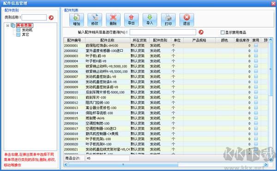Toggle 禁用 checkbox for row 20000001
277x171 pixels.
[x=256, y=45]
